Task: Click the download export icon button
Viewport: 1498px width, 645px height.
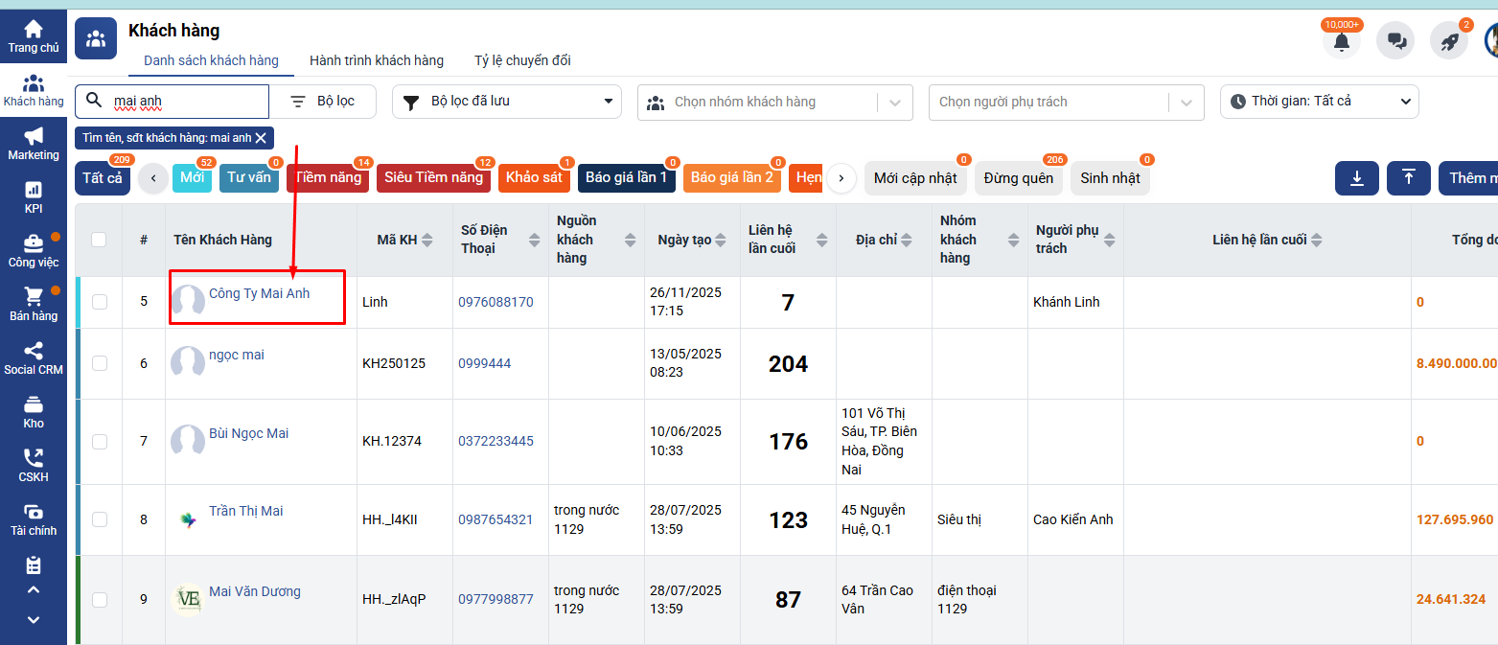Action: [1357, 178]
